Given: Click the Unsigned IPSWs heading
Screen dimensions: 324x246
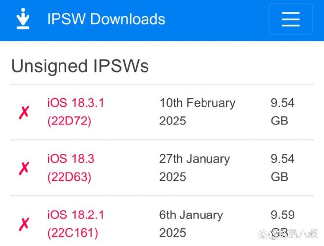Looking at the screenshot, I should [80, 66].
